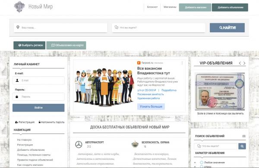Open Правила подачи объявлений link
259x168 pixels.
point(35,160)
